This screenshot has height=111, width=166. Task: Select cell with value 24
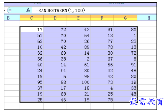pos(32,70)
